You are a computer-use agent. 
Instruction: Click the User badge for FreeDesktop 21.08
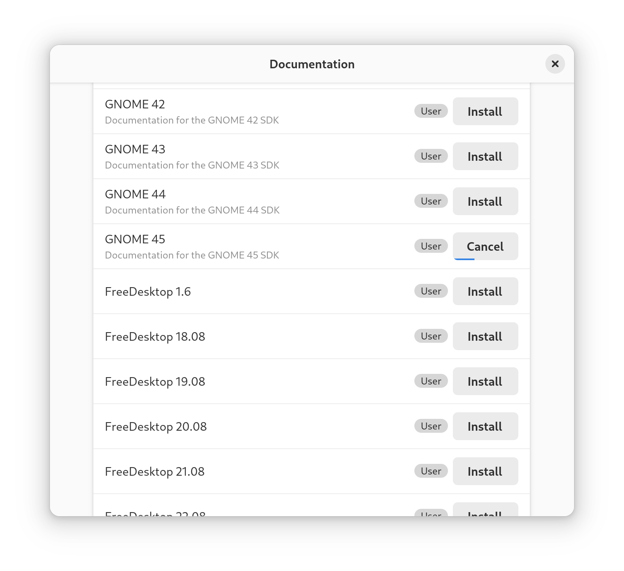click(x=431, y=471)
